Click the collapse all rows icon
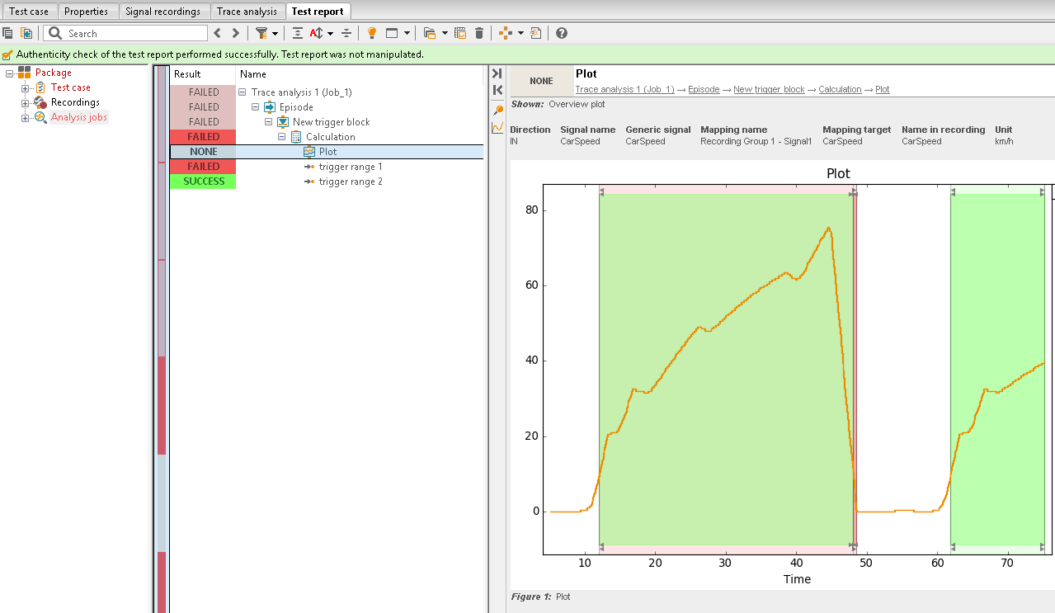This screenshot has height=613, width=1055. coord(346,33)
